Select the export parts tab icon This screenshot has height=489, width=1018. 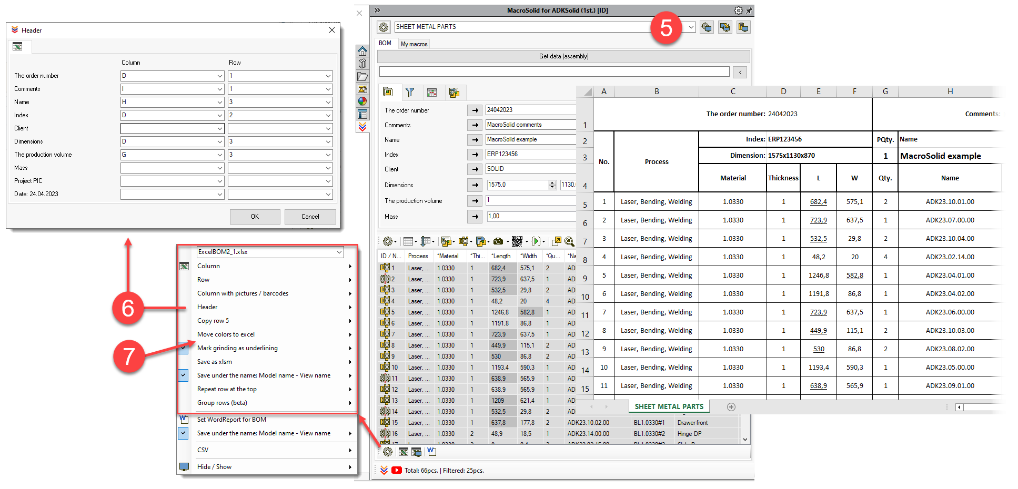(454, 93)
